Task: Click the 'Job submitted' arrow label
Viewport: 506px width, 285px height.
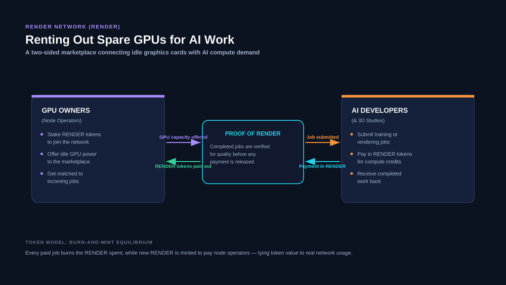Action: tap(323, 137)
